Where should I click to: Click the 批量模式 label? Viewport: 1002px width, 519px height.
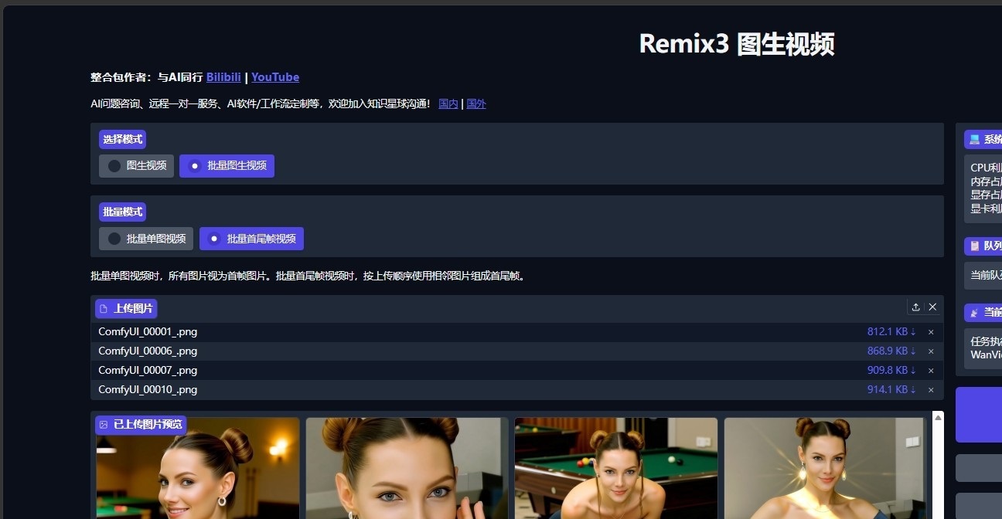click(x=123, y=212)
